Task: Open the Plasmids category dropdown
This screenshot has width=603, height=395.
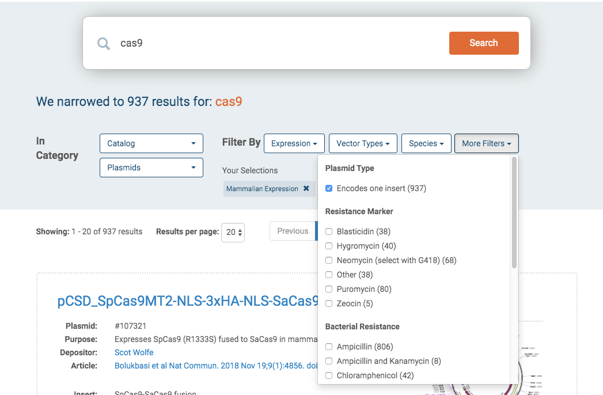Action: 151,168
